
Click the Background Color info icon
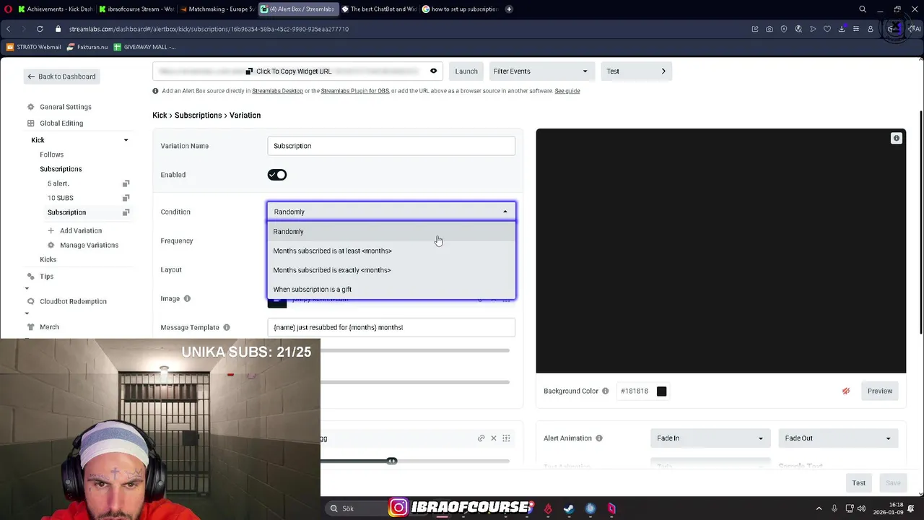pyautogui.click(x=606, y=391)
